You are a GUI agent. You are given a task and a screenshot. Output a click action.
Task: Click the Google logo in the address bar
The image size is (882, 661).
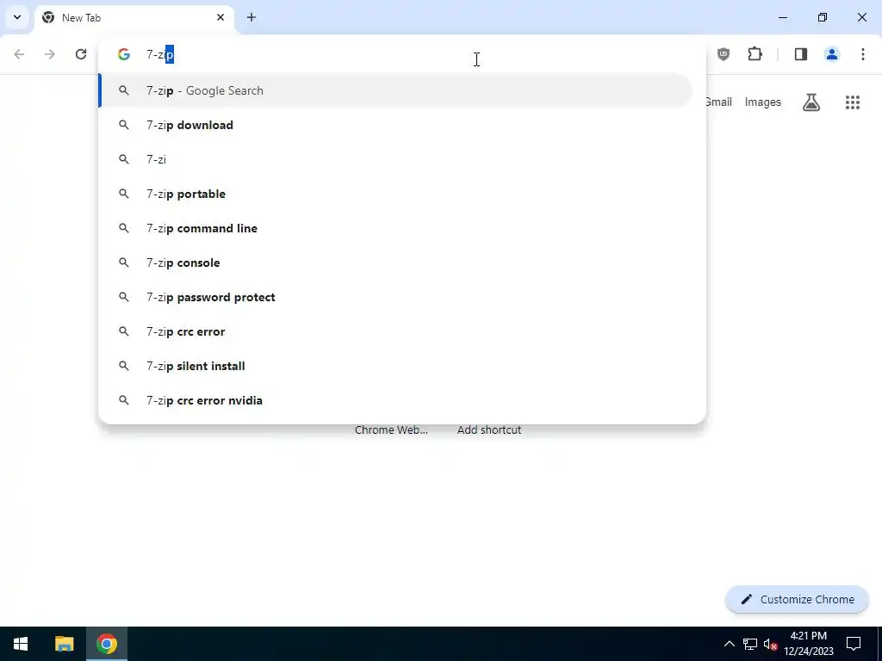pos(124,54)
